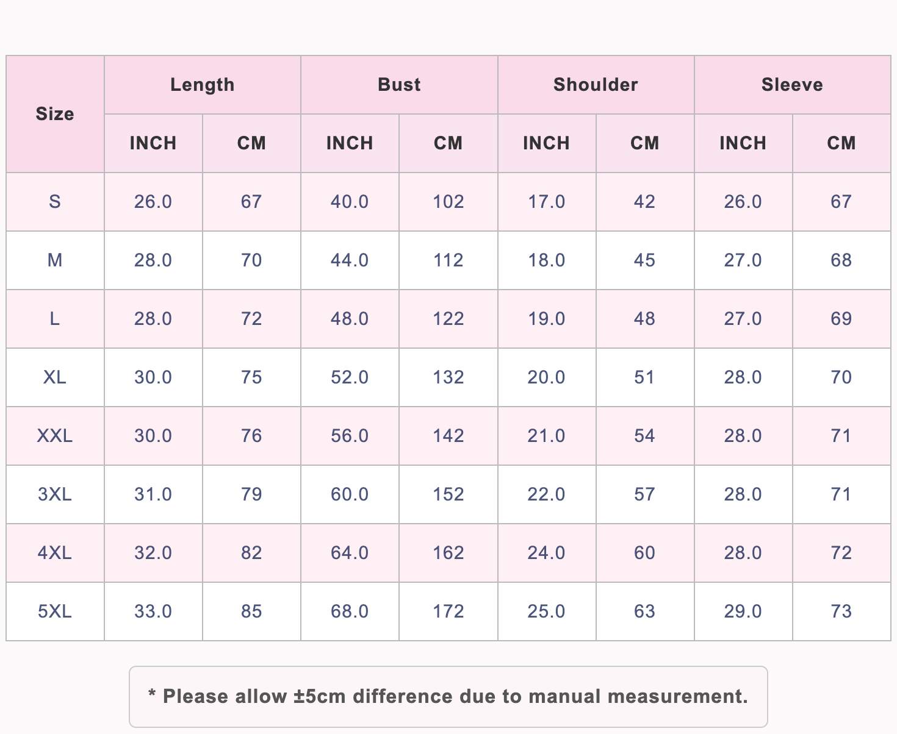Image resolution: width=897 pixels, height=734 pixels.
Task: Click the S length value 26.0 under Length
Action: (x=153, y=202)
